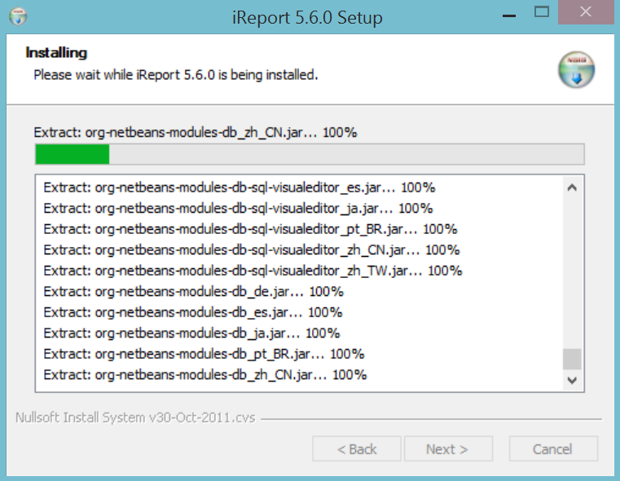
Task: Click the log list scrollbar thumb
Action: pyautogui.click(x=572, y=359)
